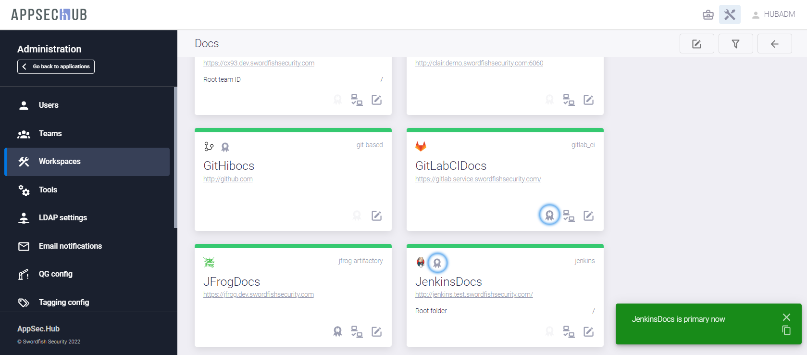Screen dimensions: 807x355
Task: Toggle primary badge on JenkinsDocs card bottom
Action: (x=549, y=331)
